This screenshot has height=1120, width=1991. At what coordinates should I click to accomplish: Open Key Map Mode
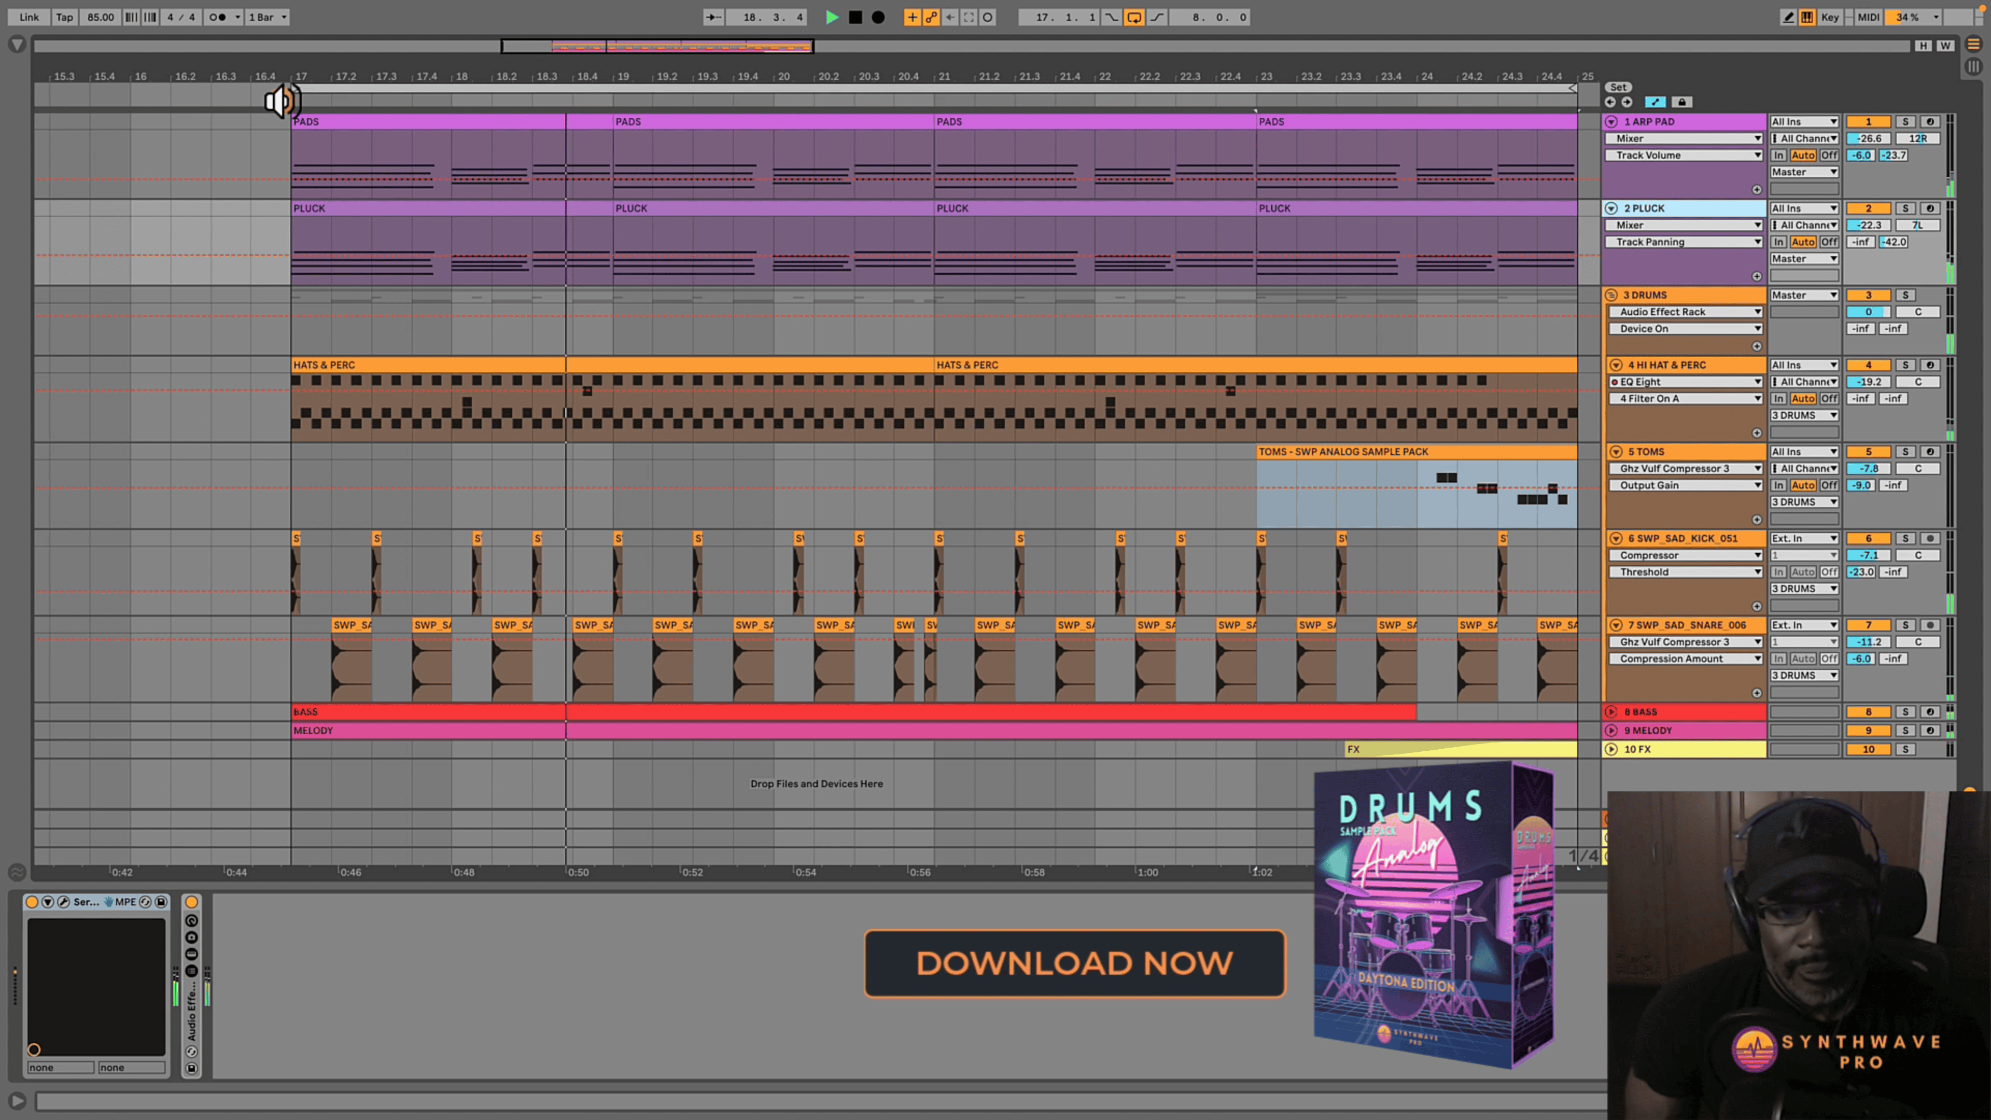(x=1830, y=17)
